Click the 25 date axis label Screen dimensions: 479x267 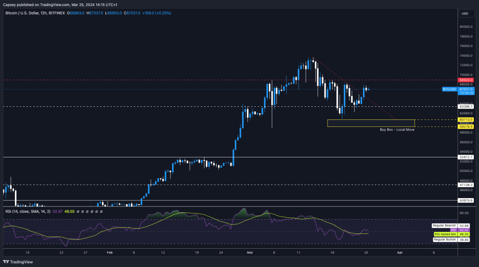pos(366,252)
